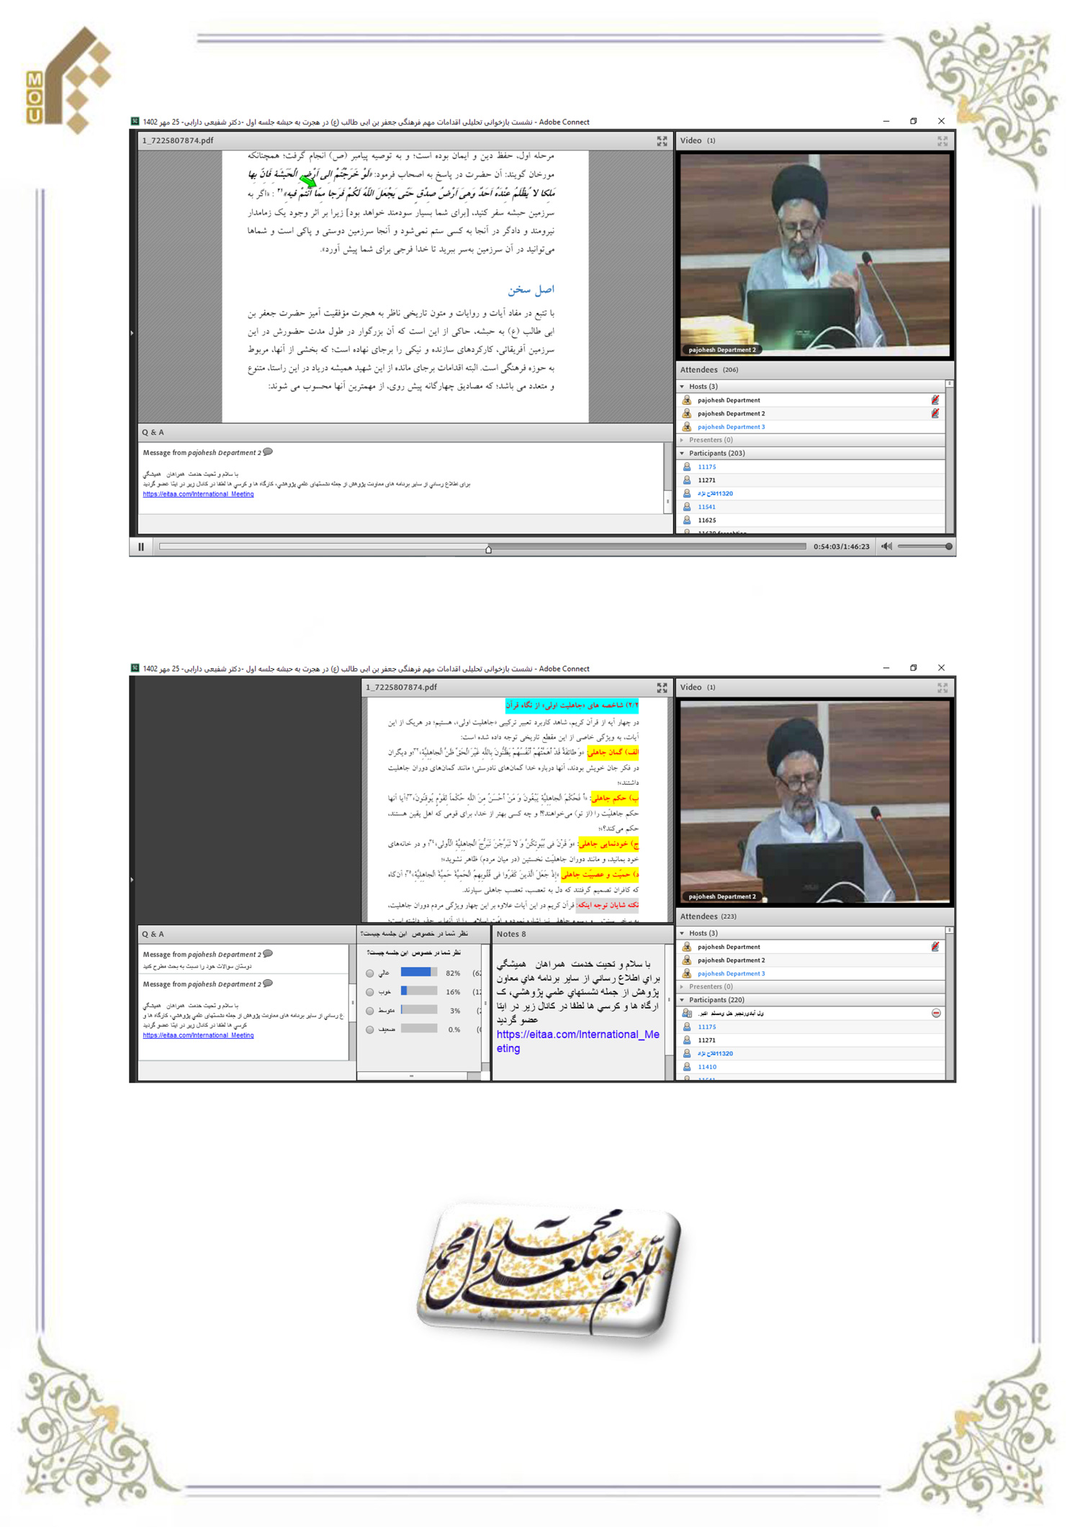Image resolution: width=1080 pixels, height=1527 pixels.
Task: Click muted mic icon for pajohesh Department in upper window
Action: click(935, 400)
